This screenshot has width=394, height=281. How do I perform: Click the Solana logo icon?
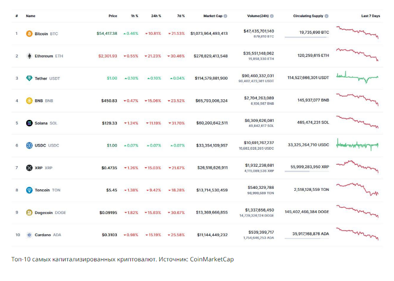click(x=29, y=123)
